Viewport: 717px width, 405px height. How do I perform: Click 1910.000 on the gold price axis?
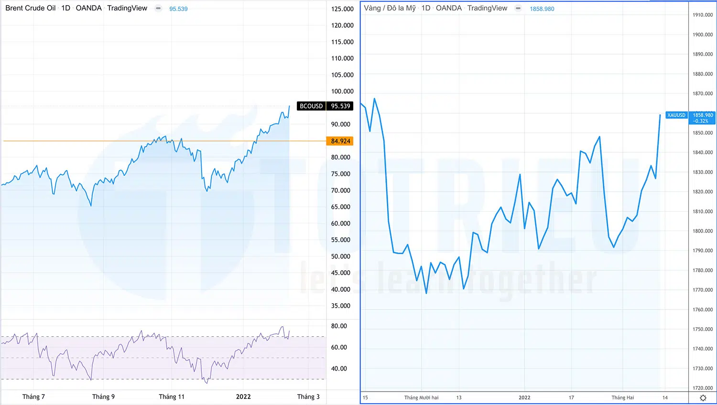(703, 15)
